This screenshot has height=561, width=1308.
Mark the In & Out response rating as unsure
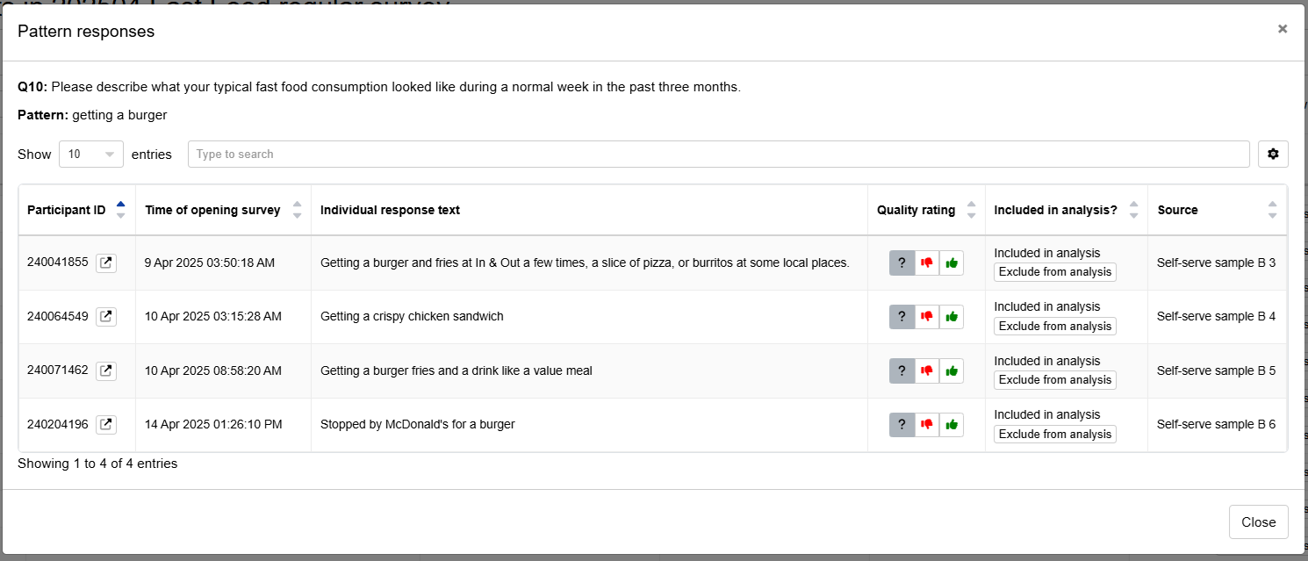pyautogui.click(x=902, y=263)
